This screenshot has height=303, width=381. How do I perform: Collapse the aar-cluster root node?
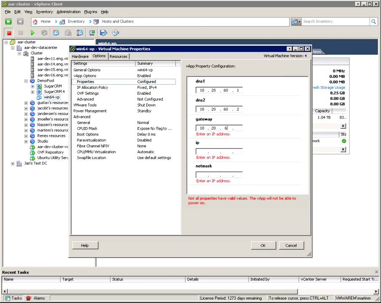6,42
